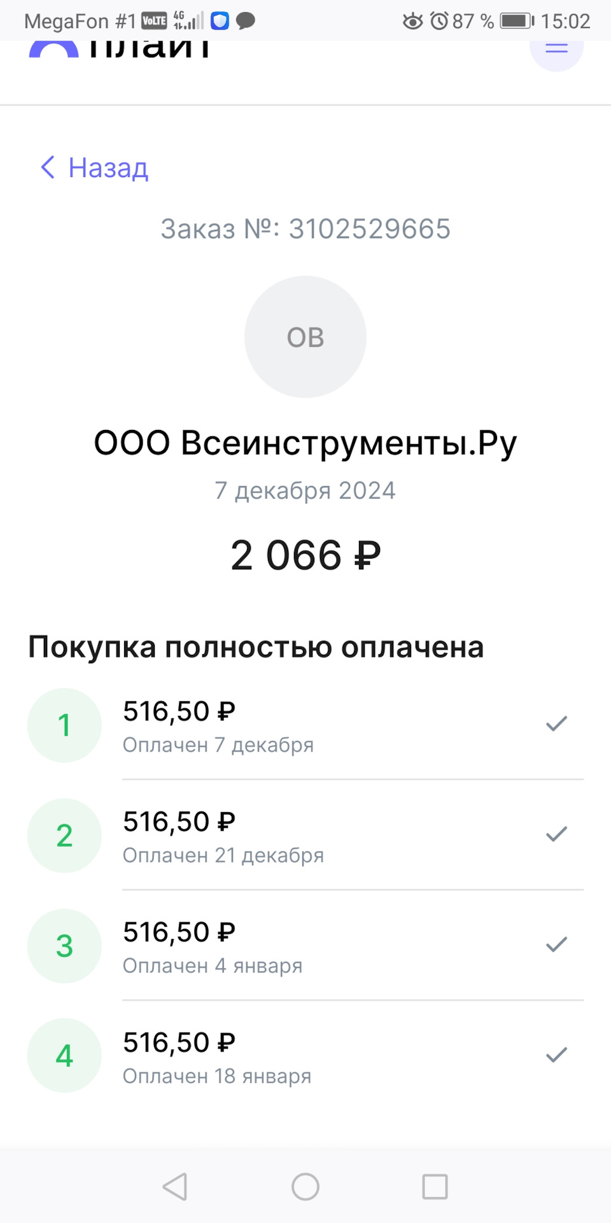Screen dimensions: 611x1223
Task: Tap the green circle numbered 4
Action: 64,1055
